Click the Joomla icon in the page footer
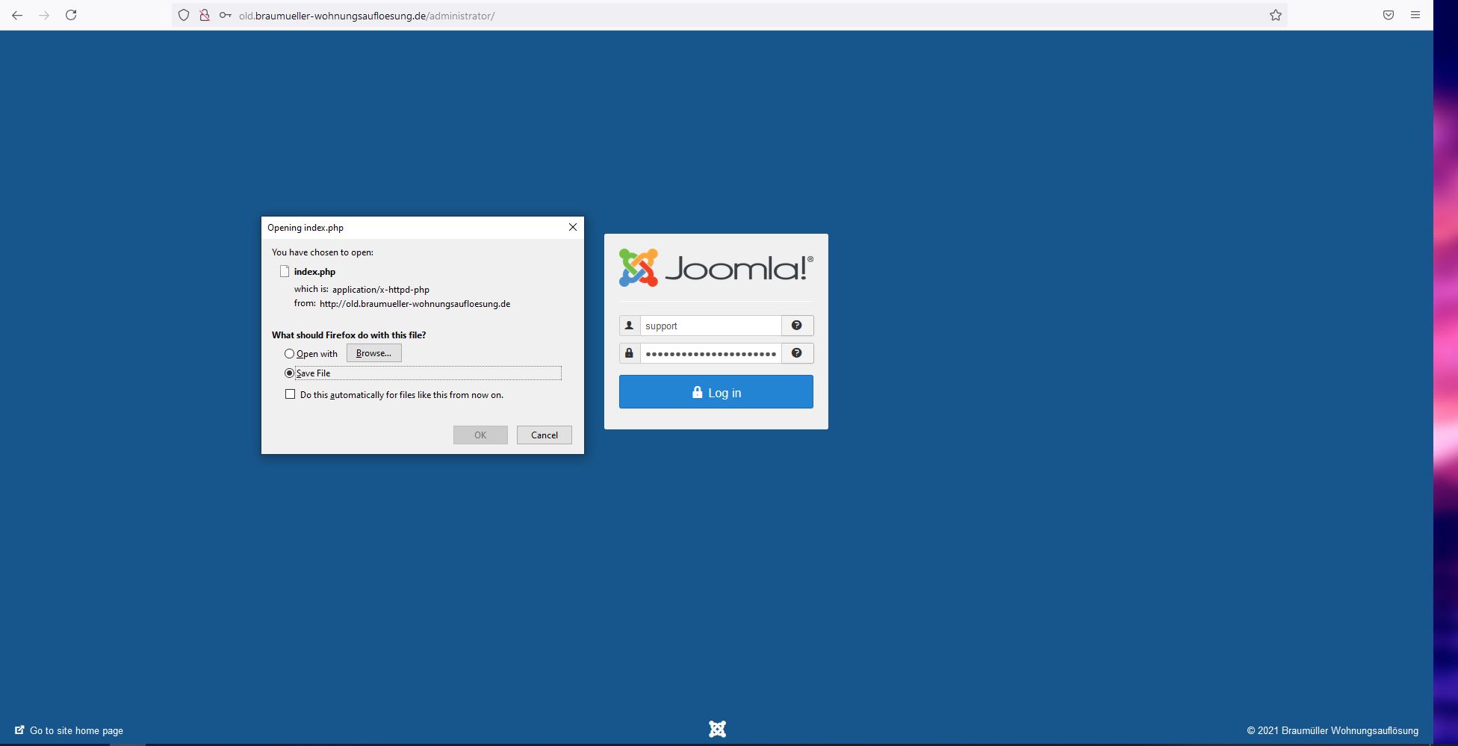Viewport: 1458px width, 746px height. [717, 727]
